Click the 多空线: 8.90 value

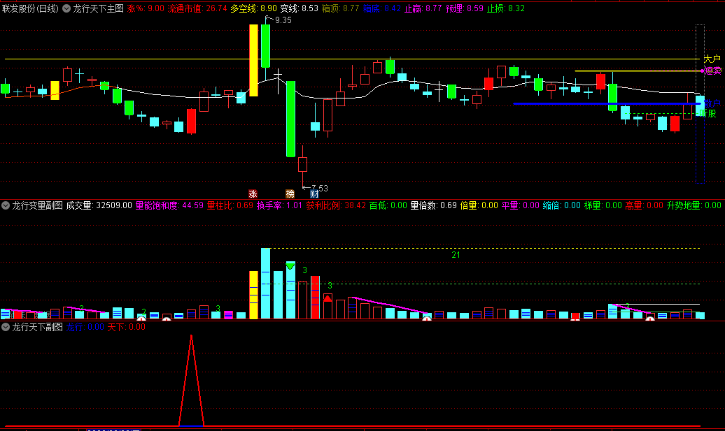pos(253,8)
